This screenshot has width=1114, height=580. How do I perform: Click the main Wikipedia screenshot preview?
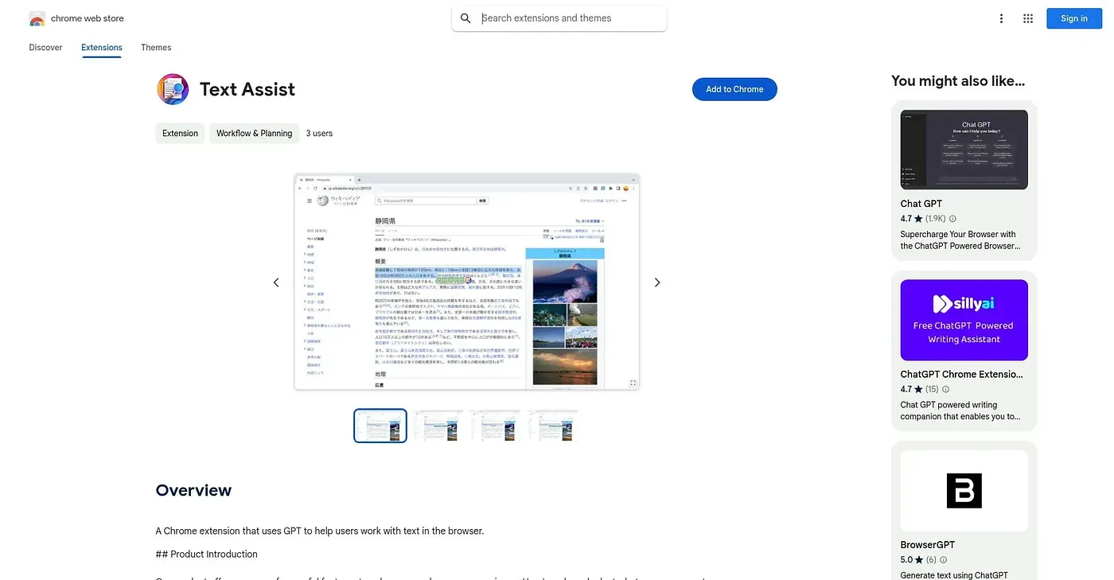point(467,282)
